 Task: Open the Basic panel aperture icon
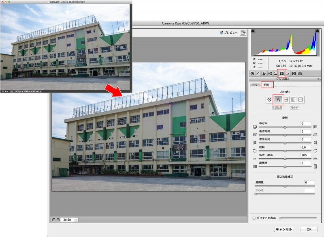coord(252,73)
